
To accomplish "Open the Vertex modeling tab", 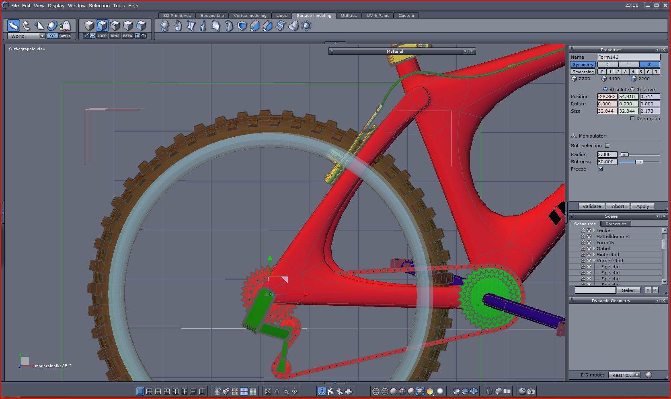I will pos(250,15).
